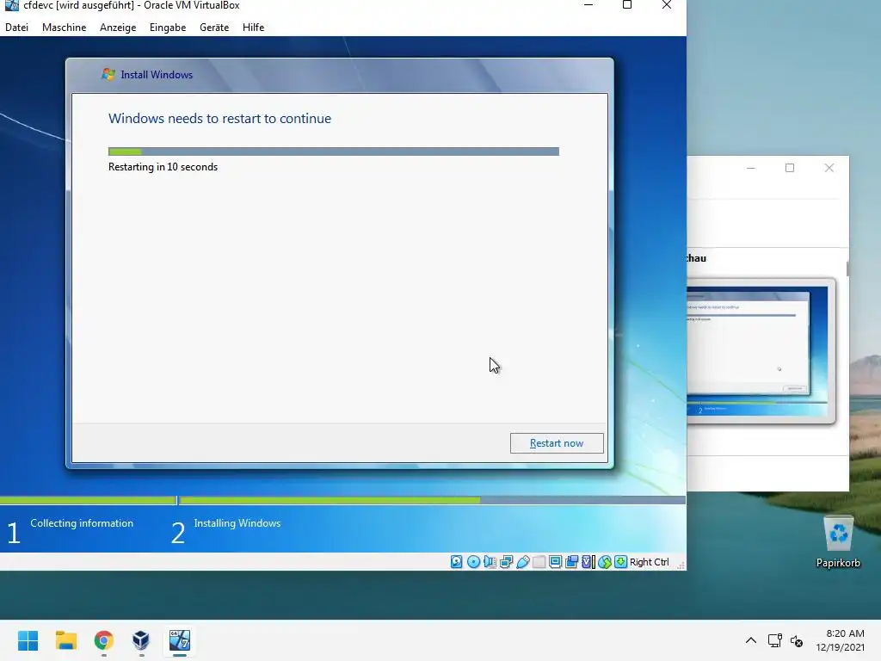Click the Installing Windows step progress bar
881x661 pixels.
[432, 500]
